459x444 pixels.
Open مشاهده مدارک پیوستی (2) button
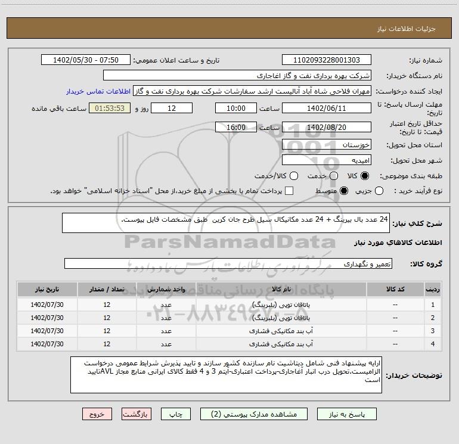click(254, 414)
